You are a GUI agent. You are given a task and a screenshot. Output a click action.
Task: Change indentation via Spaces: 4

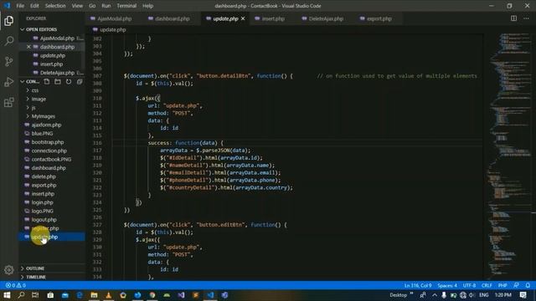pos(447,285)
